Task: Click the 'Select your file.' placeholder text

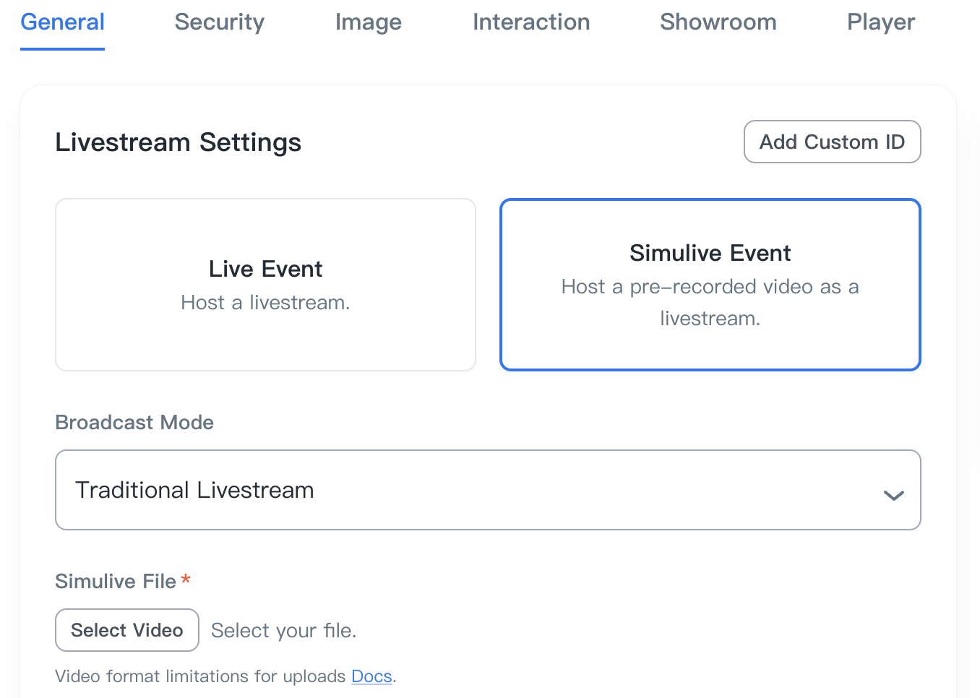Action: pos(283,631)
